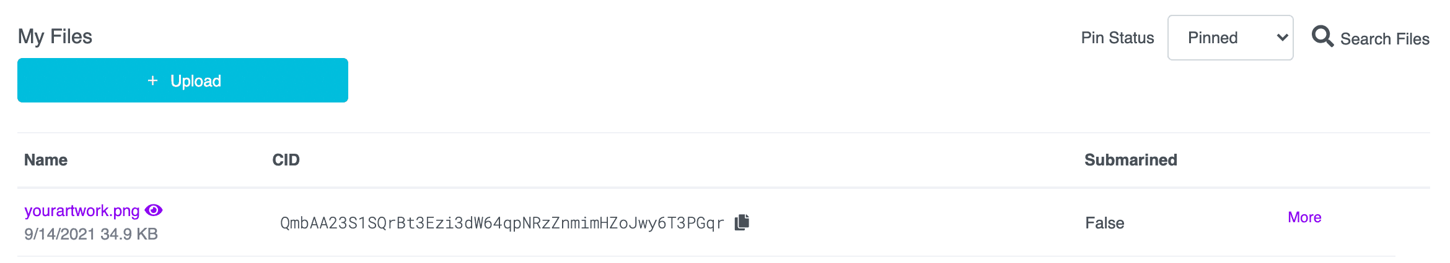Preview yourartwork.png with the eye icon
The height and width of the screenshot is (263, 1450).
click(154, 211)
